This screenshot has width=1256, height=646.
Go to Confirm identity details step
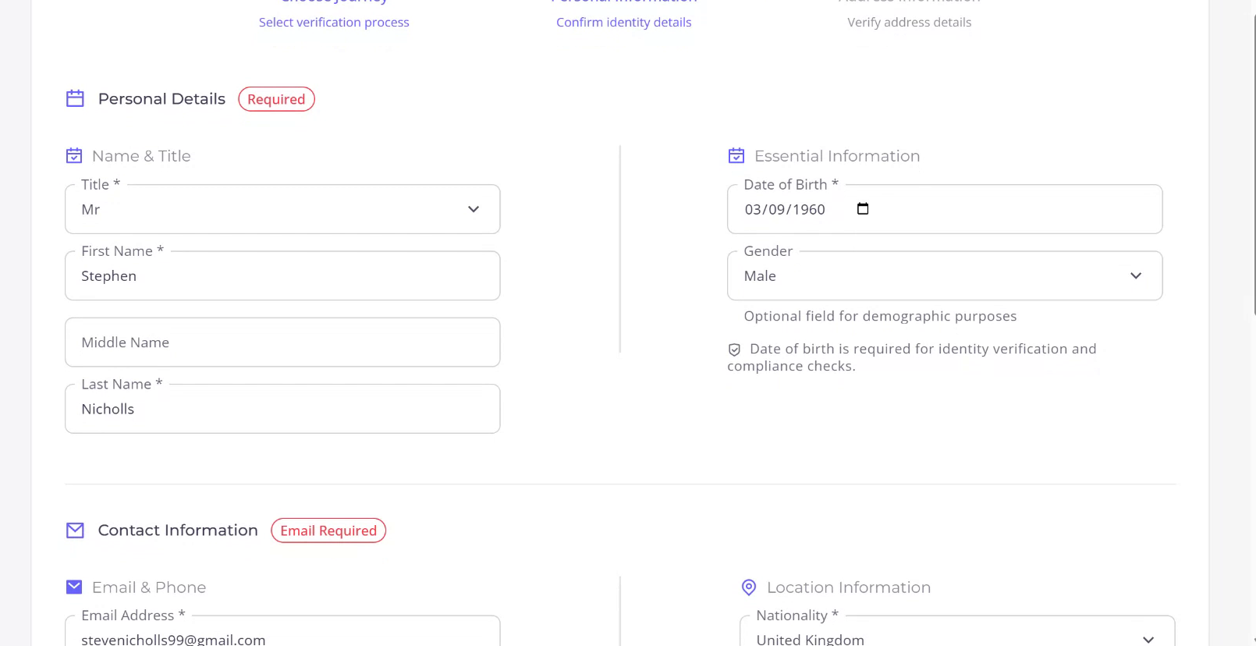(623, 22)
